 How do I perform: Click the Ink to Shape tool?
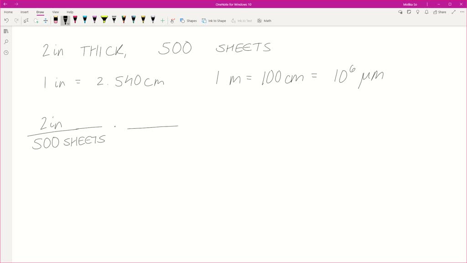point(214,21)
